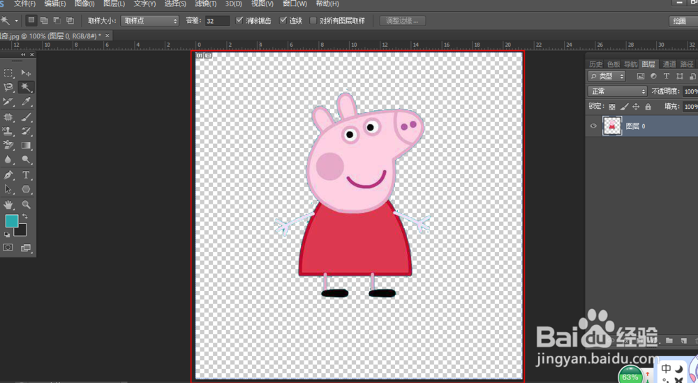This screenshot has width=698, height=383.
Task: Open 编辑(E) menu
Action: pyautogui.click(x=54, y=4)
